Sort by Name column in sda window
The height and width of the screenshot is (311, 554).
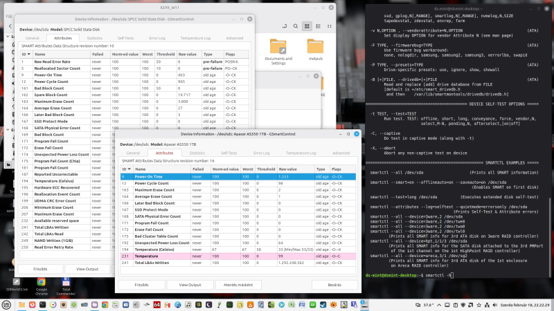(x=61, y=55)
